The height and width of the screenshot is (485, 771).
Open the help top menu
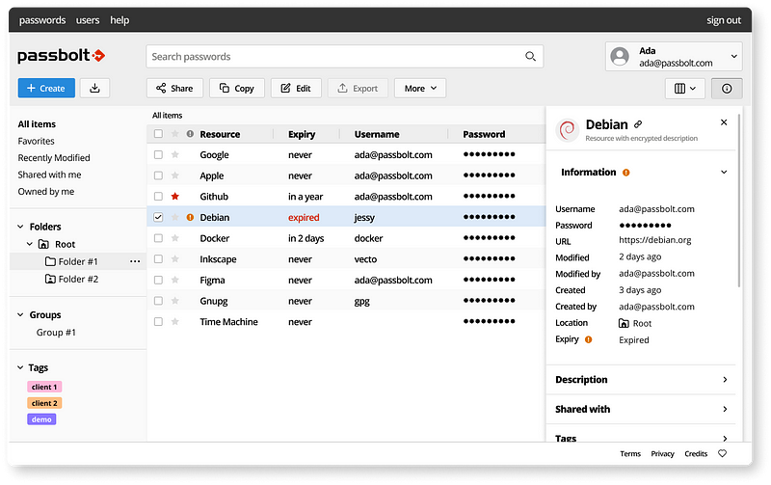click(x=120, y=20)
